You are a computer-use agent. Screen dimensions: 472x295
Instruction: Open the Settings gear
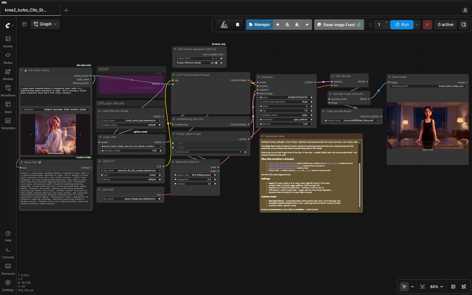click(x=8, y=285)
